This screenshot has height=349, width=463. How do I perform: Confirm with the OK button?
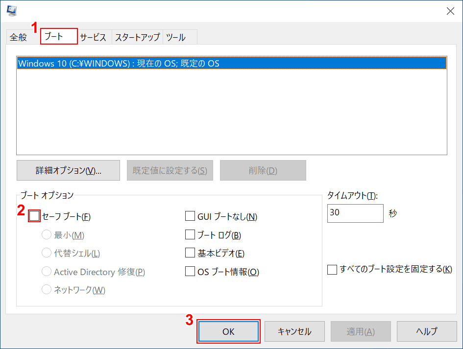(228, 331)
